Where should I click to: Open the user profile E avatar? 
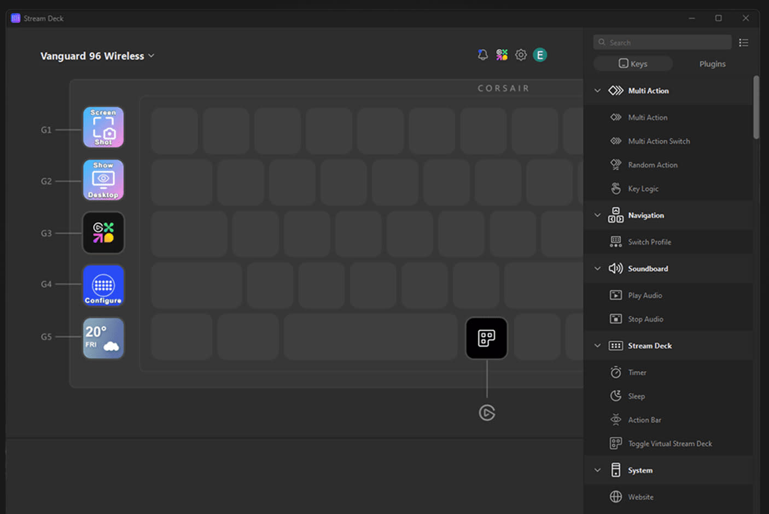click(x=540, y=55)
